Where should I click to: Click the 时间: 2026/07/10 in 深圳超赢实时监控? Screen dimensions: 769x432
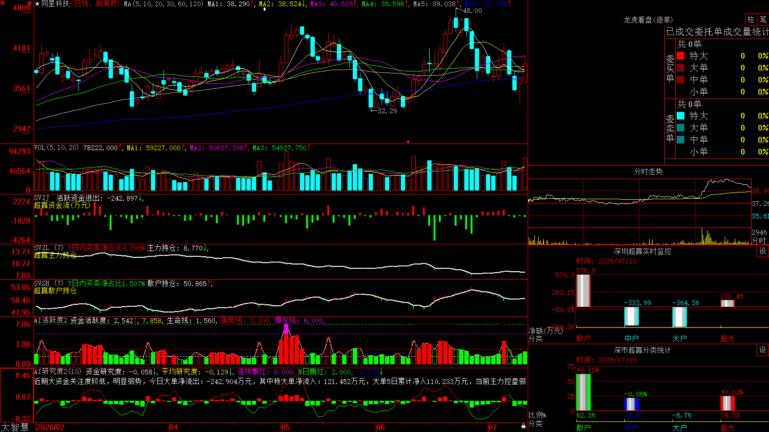pos(607,261)
